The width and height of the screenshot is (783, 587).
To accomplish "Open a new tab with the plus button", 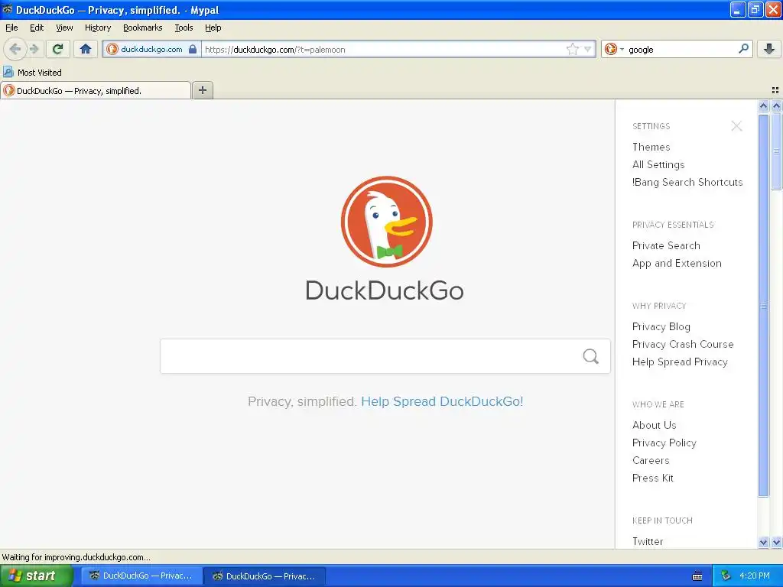I will pyautogui.click(x=202, y=90).
